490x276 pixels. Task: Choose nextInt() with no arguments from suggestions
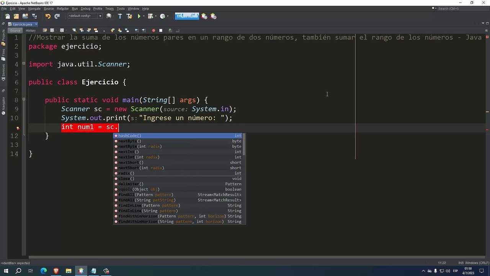[x=178, y=152]
